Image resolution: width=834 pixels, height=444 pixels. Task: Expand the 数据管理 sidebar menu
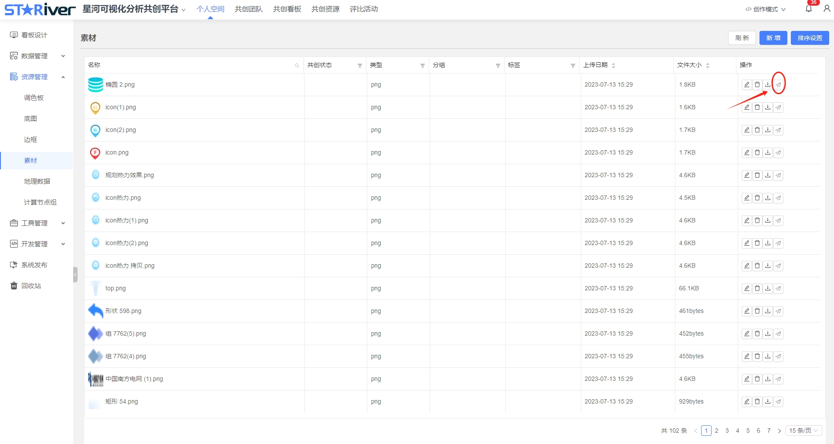[x=37, y=56]
